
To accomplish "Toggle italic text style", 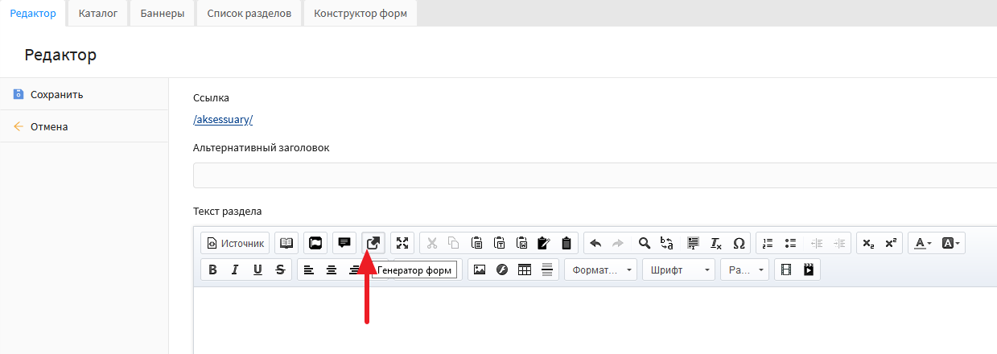I will tap(235, 270).
